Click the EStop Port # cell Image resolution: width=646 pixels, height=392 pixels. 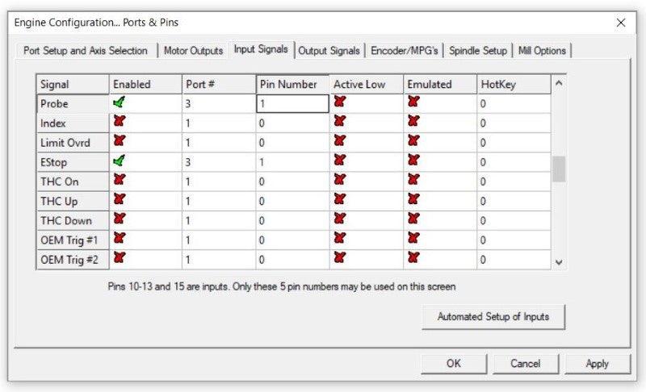click(x=219, y=162)
